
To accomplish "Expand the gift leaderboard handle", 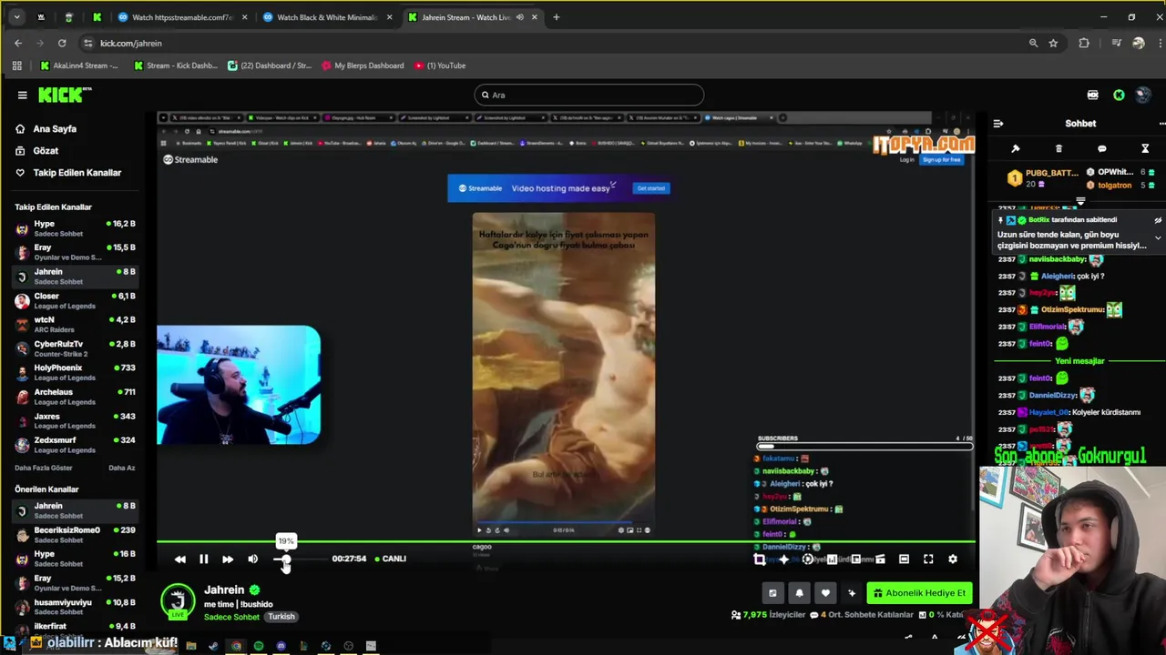I will [x=1080, y=201].
